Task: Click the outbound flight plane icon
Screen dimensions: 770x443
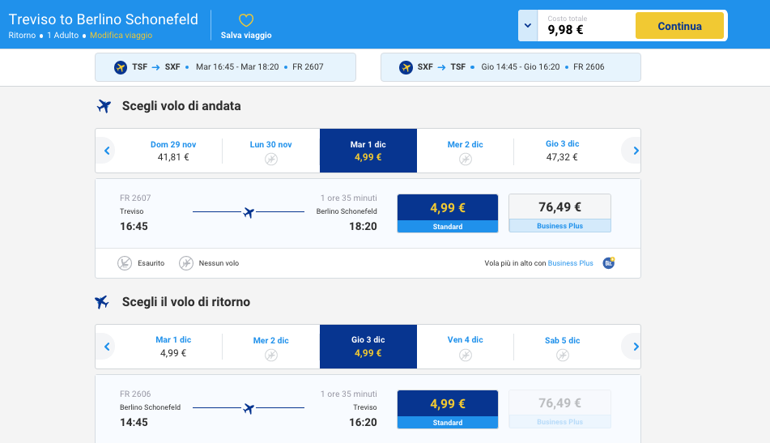Action: point(104,106)
